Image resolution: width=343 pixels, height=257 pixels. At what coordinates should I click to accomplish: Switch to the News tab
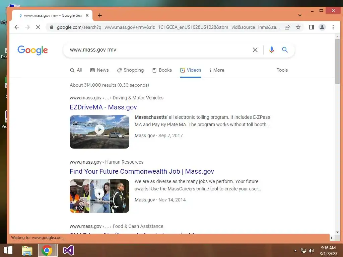[x=99, y=70]
